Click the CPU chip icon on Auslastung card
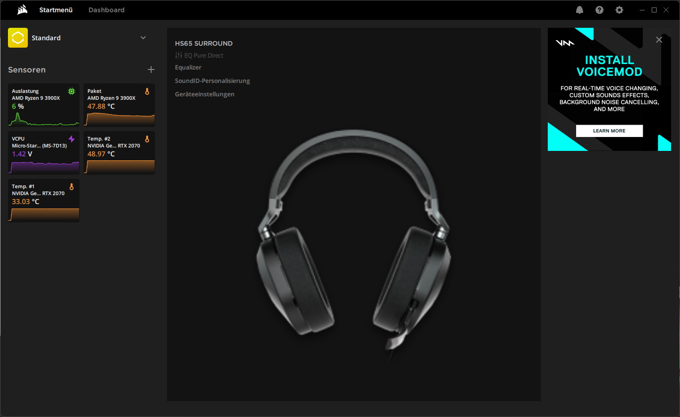This screenshot has height=417, width=680. (x=72, y=91)
